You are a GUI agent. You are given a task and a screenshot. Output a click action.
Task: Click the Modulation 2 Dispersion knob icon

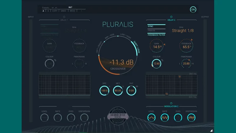191,118
